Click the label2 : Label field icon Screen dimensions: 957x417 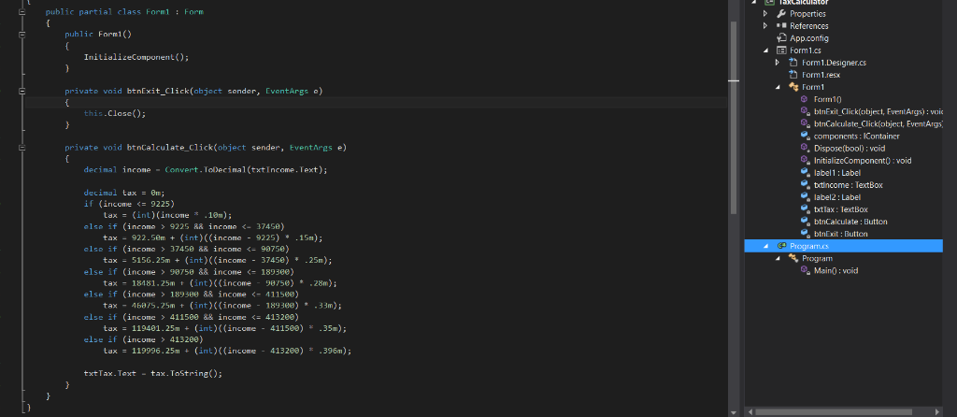coord(805,196)
